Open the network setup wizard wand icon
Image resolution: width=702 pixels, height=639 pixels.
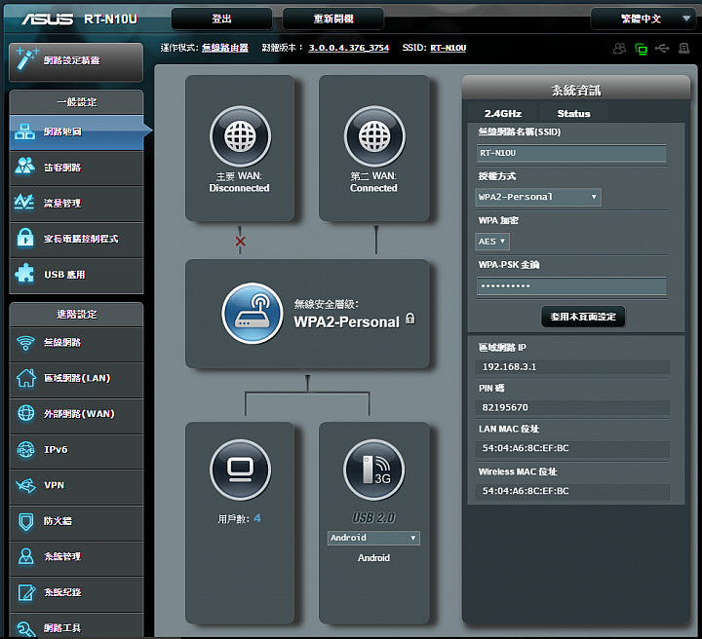pos(26,59)
